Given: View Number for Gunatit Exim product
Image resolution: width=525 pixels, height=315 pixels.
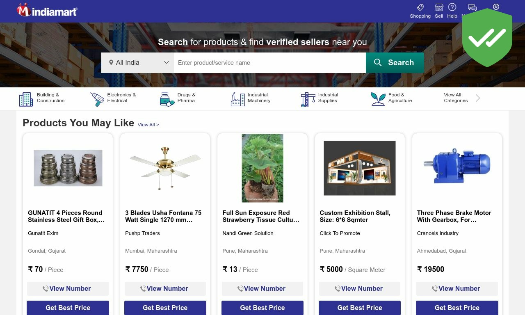Looking at the screenshot, I should [x=68, y=289].
